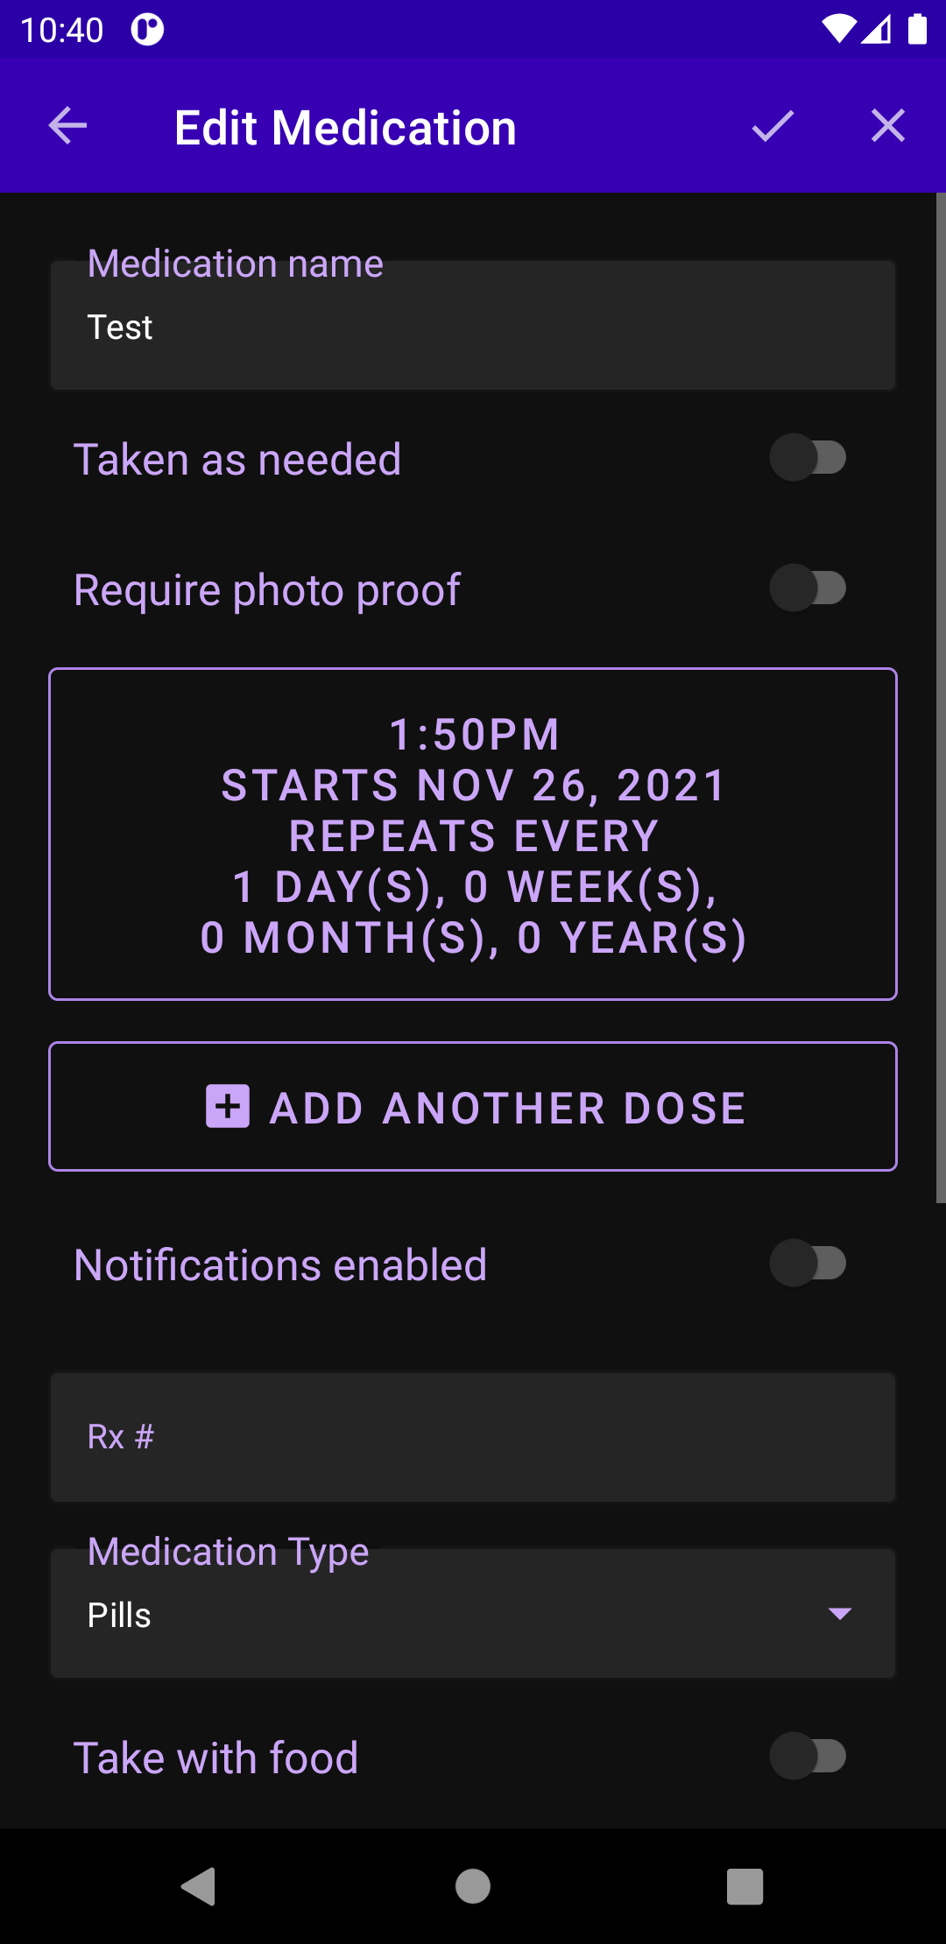Enable the Taken as needed switch
The image size is (946, 1944).
pos(808,457)
